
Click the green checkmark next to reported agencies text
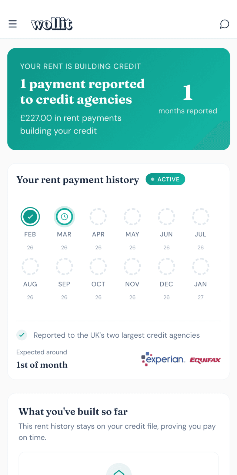coord(21,335)
